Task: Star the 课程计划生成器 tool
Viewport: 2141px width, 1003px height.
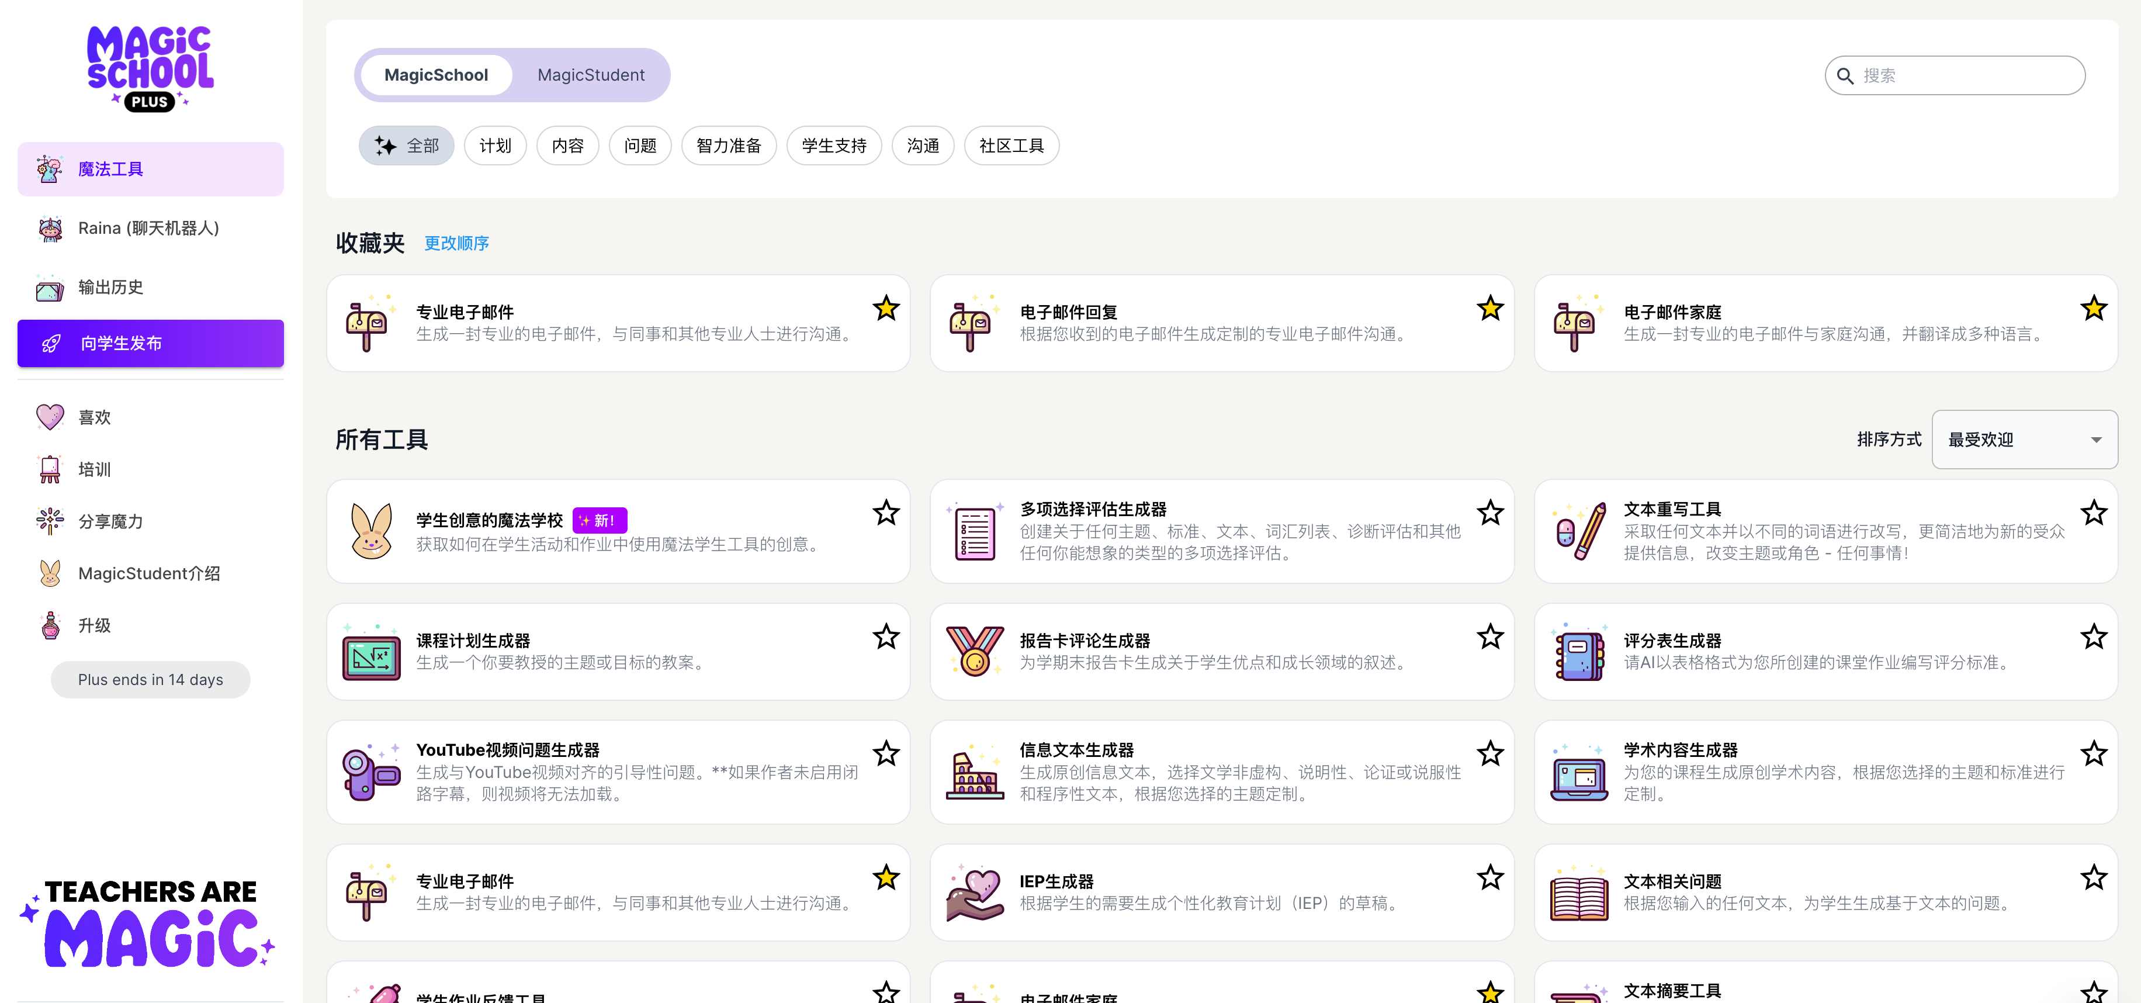Action: tap(886, 637)
